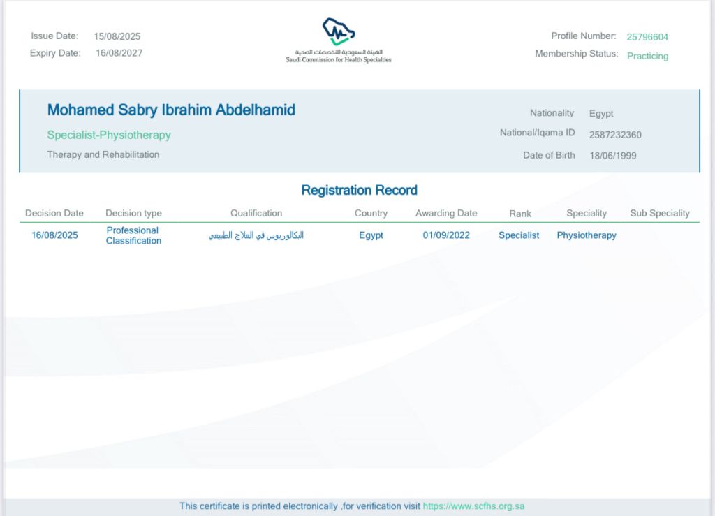Click the Decision type column header
The height and width of the screenshot is (516, 715).
pyautogui.click(x=133, y=214)
